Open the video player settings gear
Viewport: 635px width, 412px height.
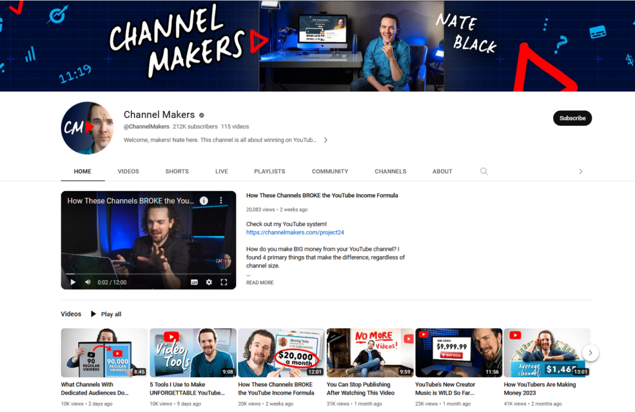click(x=209, y=282)
